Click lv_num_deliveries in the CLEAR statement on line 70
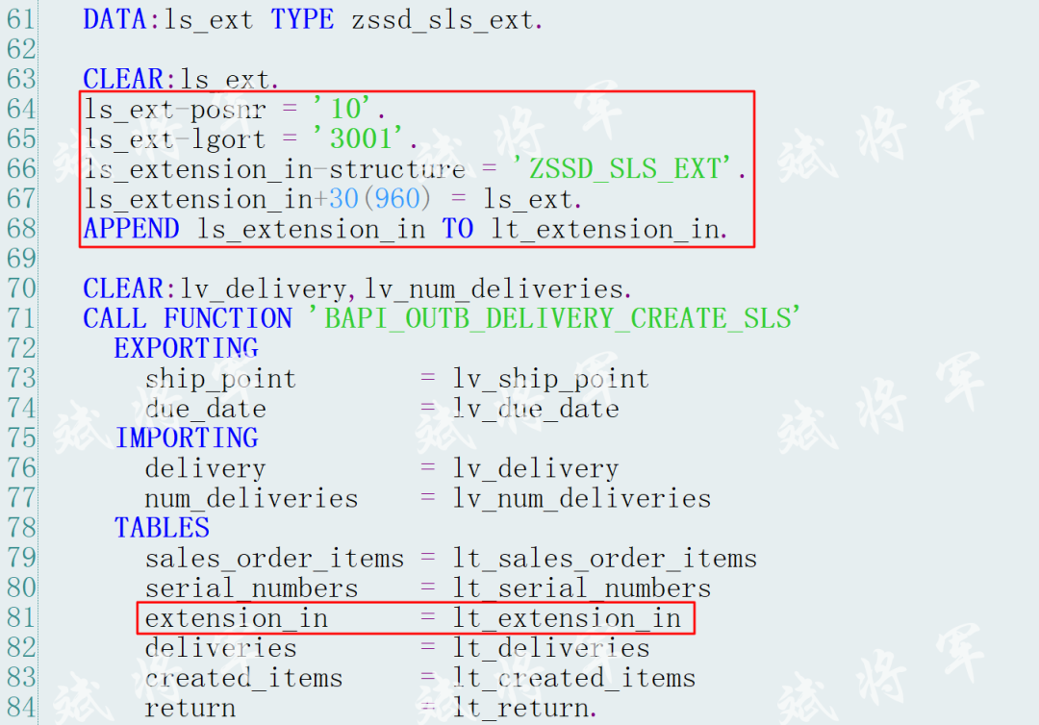This screenshot has height=725, width=1039. [494, 288]
